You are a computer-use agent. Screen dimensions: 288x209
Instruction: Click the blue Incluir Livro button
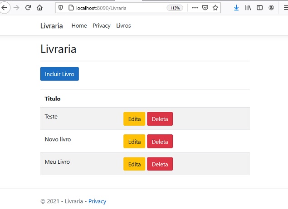(x=59, y=74)
